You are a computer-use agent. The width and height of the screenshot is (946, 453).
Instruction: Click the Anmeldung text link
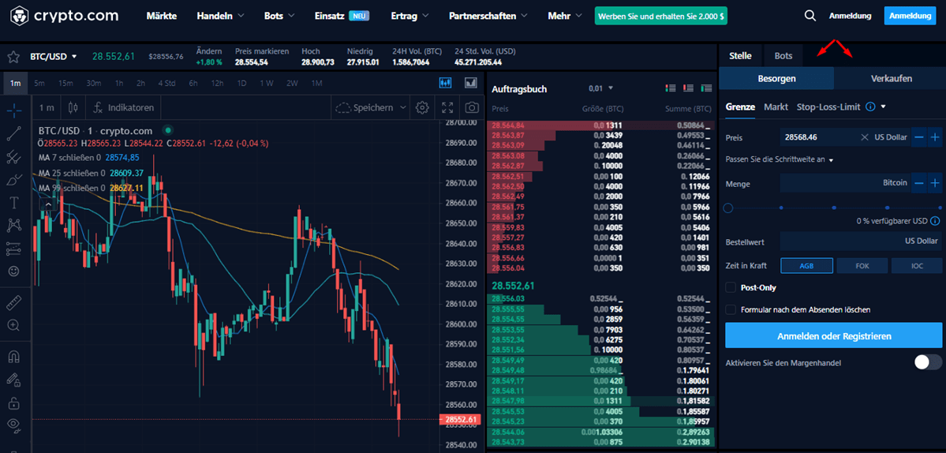click(850, 16)
